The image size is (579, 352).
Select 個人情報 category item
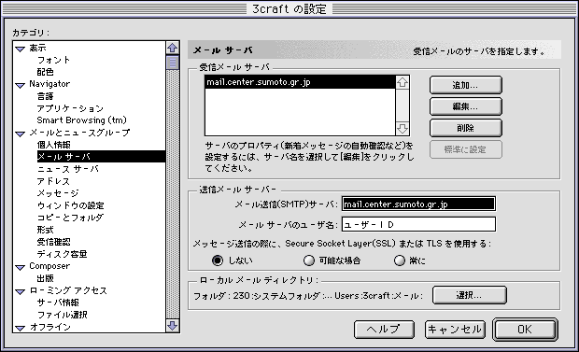coord(53,145)
